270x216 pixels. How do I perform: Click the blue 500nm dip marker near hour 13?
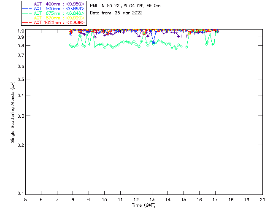[x=154, y=42]
